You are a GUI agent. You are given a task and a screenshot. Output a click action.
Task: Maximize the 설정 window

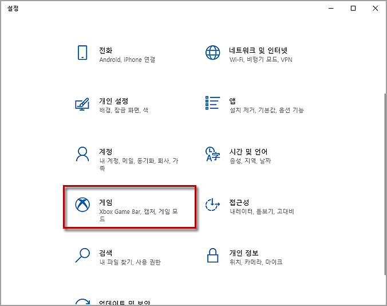353,9
